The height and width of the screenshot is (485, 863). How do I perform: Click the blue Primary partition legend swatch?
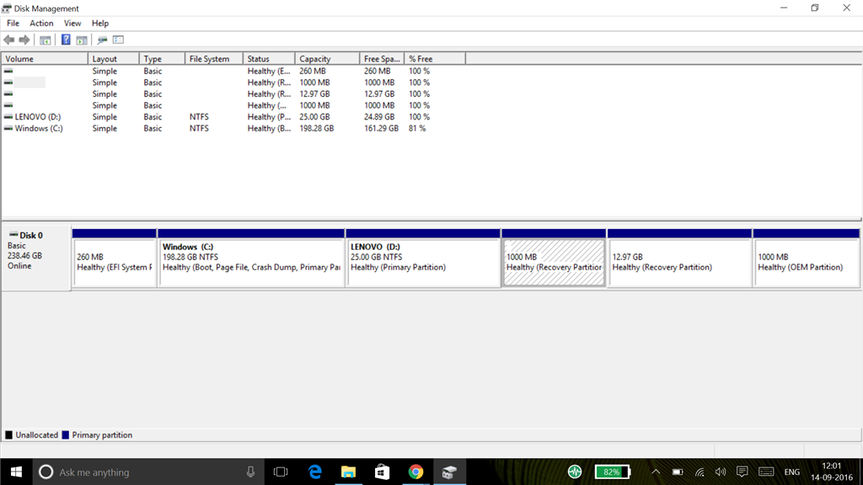point(66,435)
